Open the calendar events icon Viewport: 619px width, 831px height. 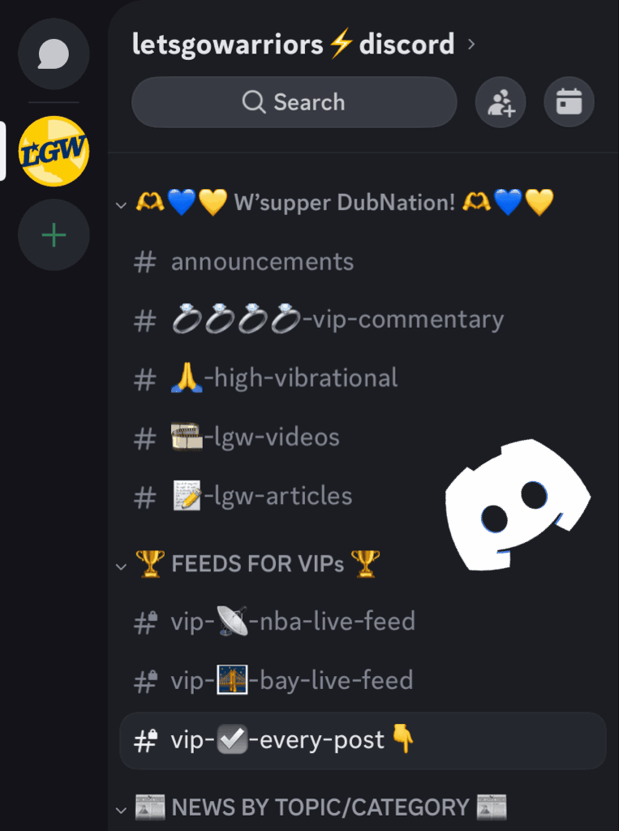click(570, 102)
